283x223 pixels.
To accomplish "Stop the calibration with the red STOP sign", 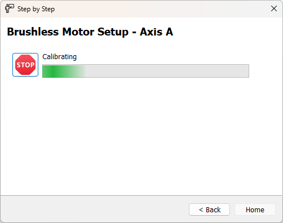I will [25, 65].
